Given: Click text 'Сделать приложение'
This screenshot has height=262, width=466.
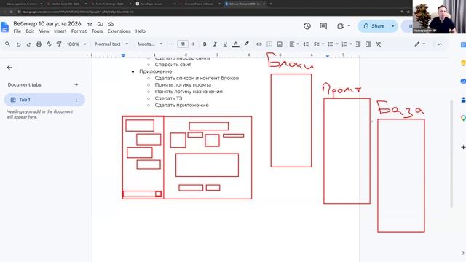Looking at the screenshot, I should [x=181, y=105].
